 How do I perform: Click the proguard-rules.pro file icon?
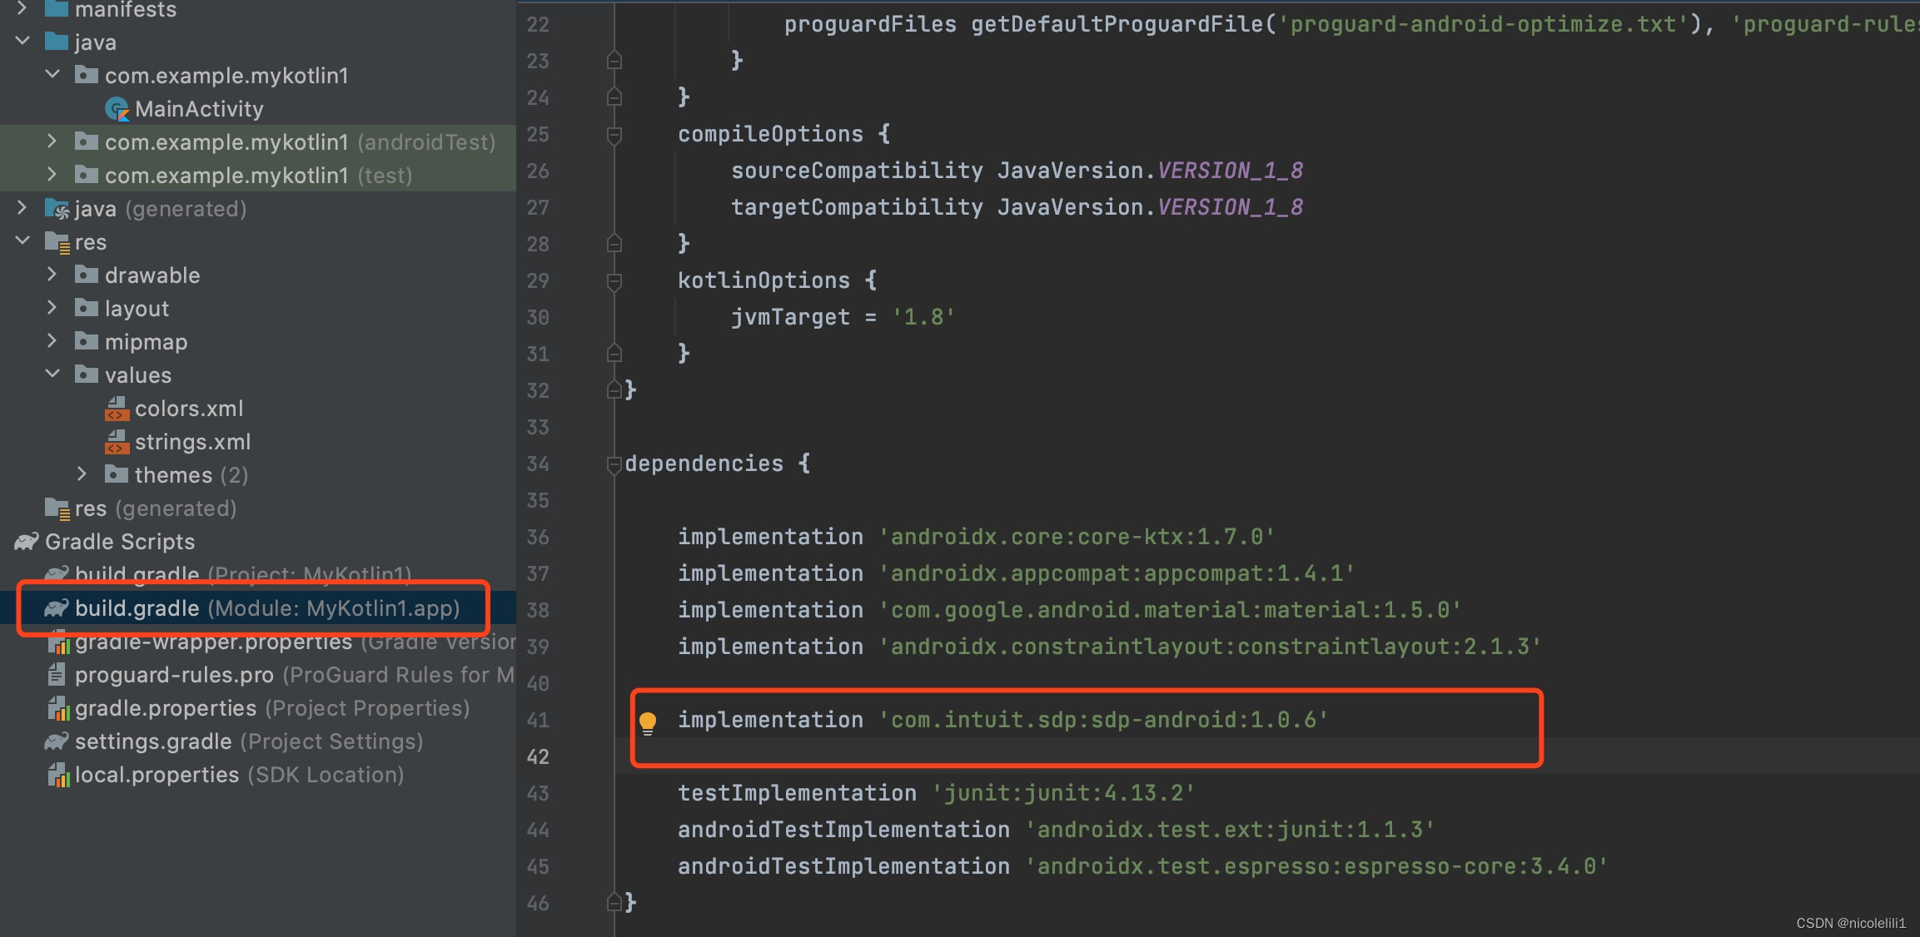point(57,675)
